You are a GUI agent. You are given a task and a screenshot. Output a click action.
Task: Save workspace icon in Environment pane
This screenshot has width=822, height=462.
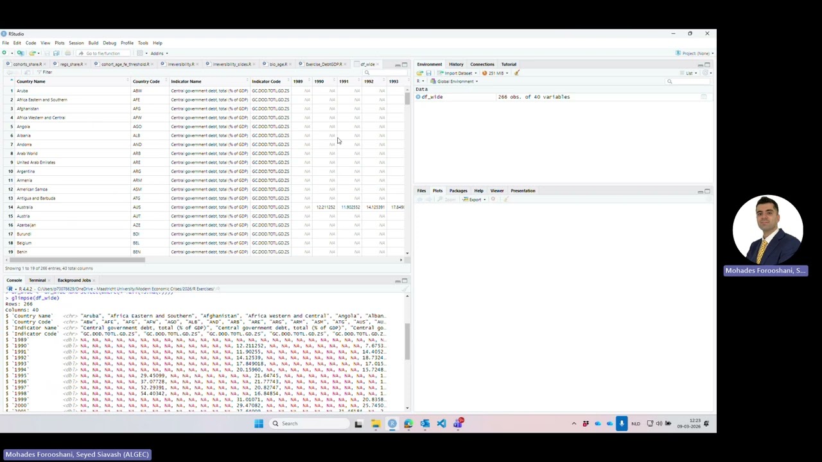(428, 73)
